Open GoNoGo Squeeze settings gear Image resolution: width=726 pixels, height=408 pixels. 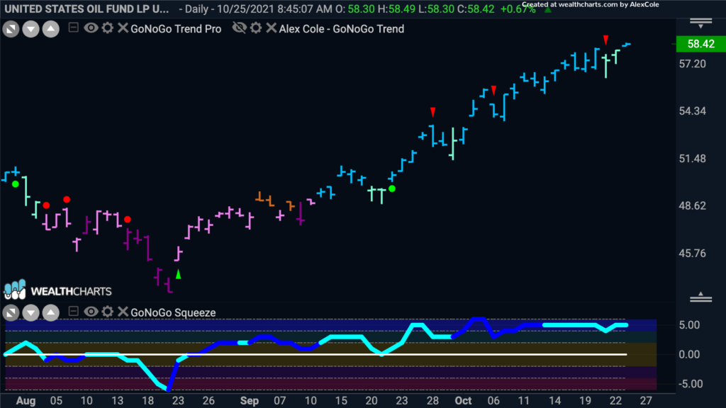coord(108,312)
